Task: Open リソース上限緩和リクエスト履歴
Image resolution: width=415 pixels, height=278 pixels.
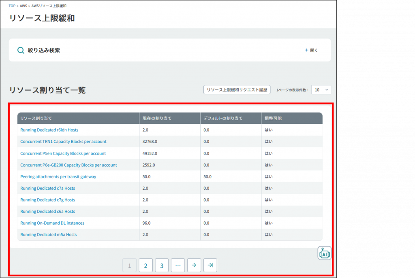Action: (237, 90)
